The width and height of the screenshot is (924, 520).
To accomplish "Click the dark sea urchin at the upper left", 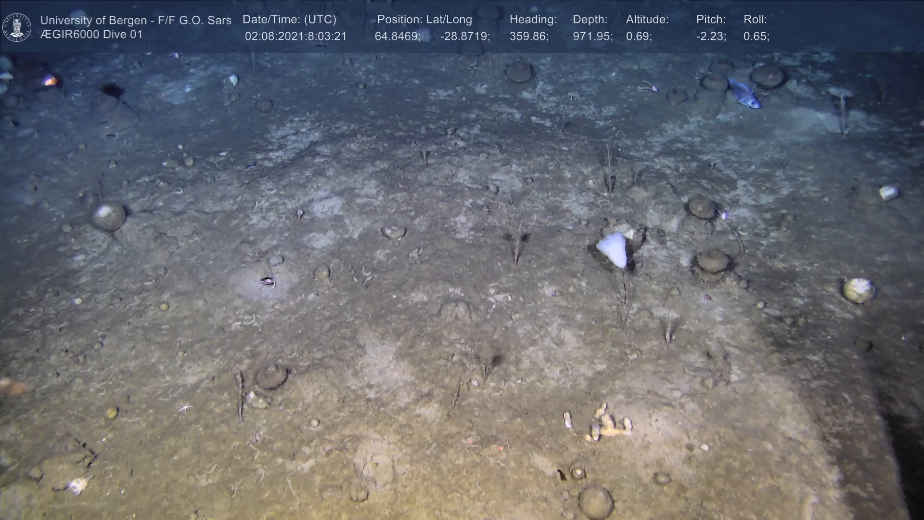I will tap(112, 90).
